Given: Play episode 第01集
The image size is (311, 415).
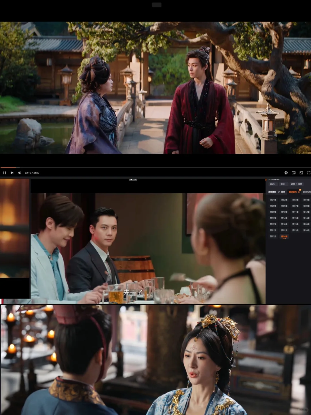Looking at the screenshot, I should pyautogui.click(x=273, y=200).
